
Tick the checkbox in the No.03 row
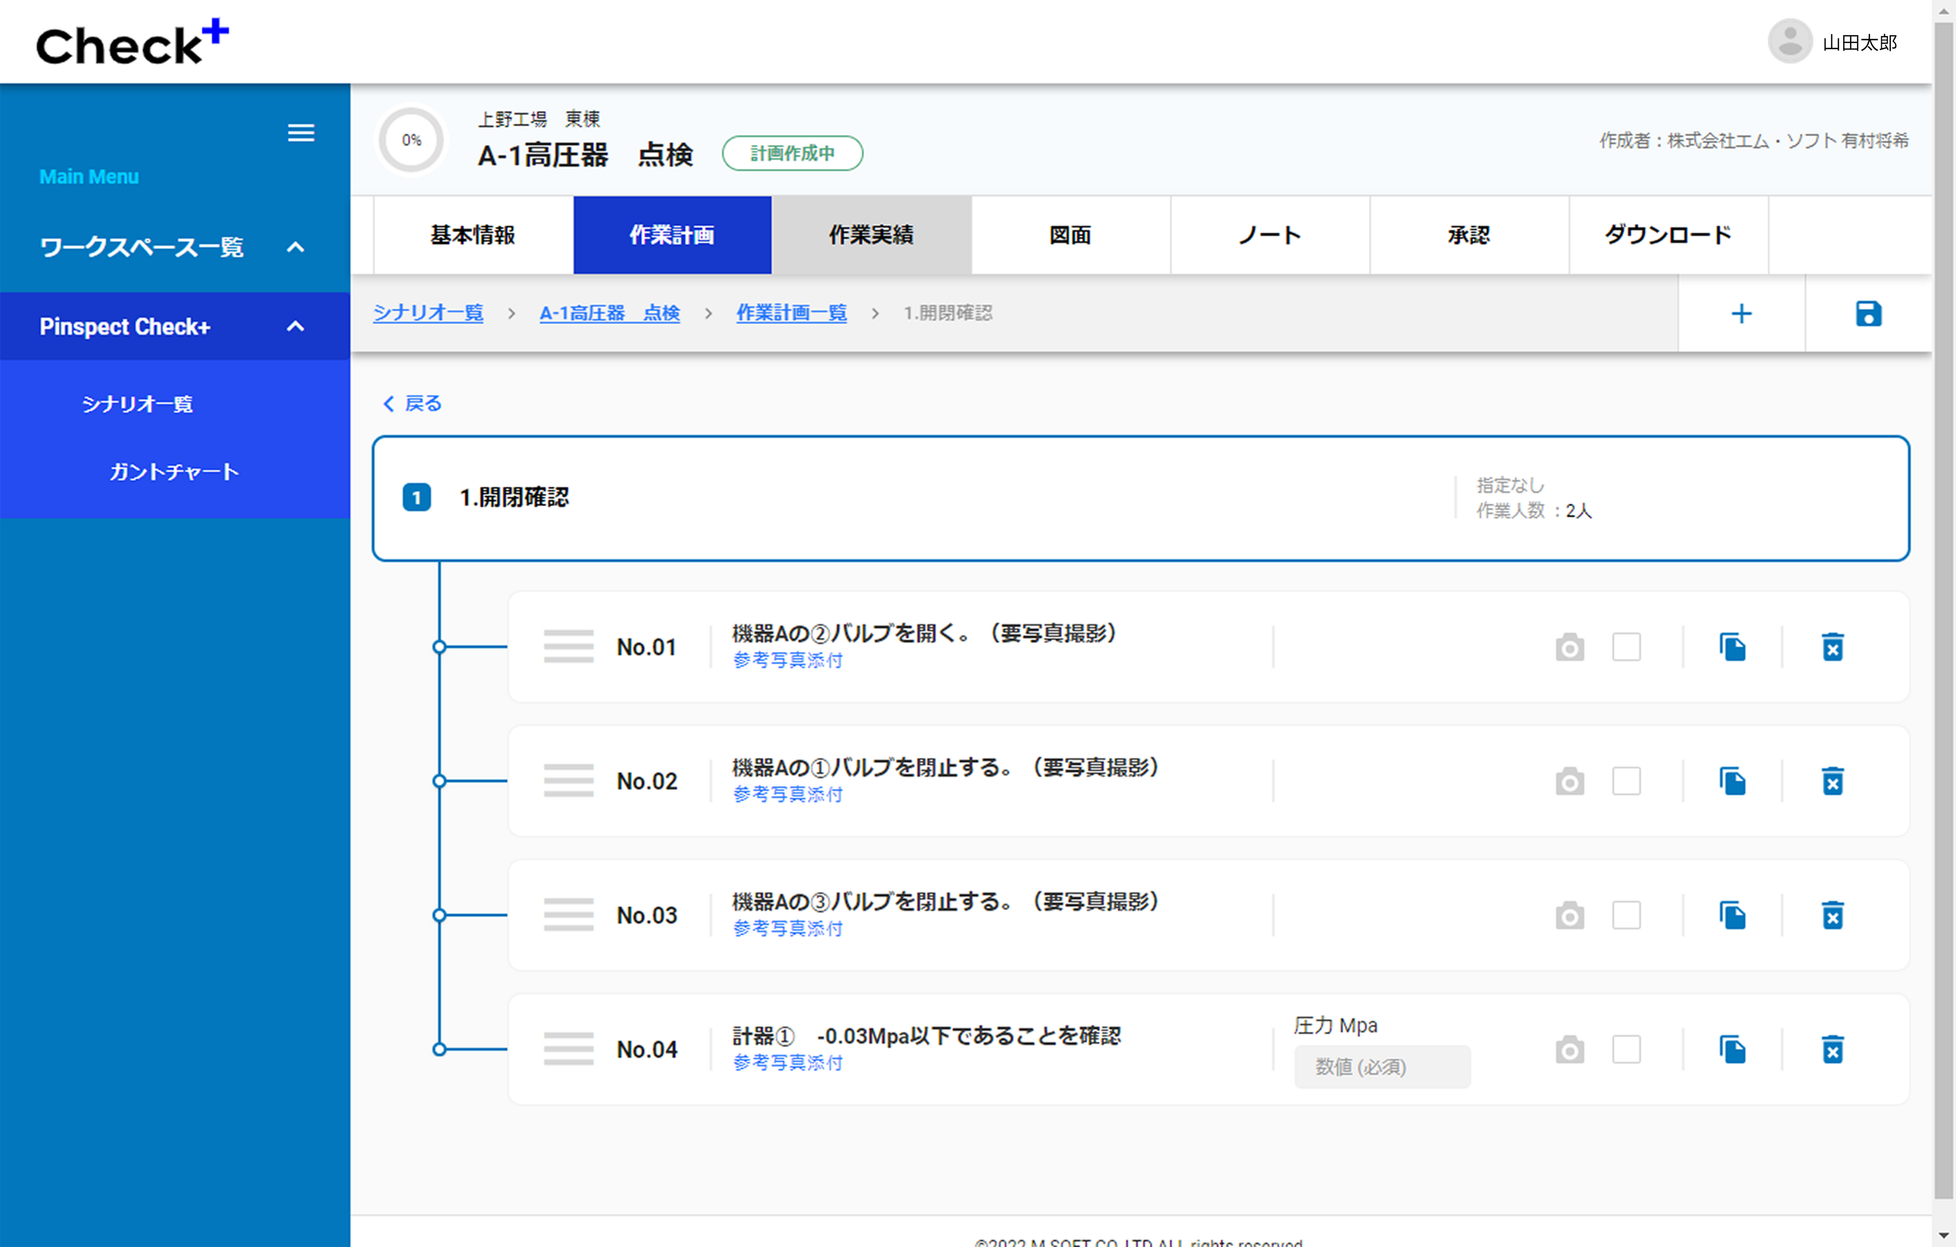click(1626, 915)
